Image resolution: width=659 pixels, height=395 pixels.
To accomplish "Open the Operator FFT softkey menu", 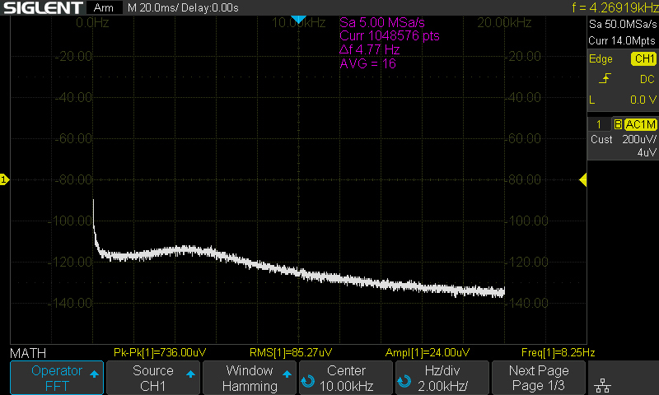I will 57,378.
